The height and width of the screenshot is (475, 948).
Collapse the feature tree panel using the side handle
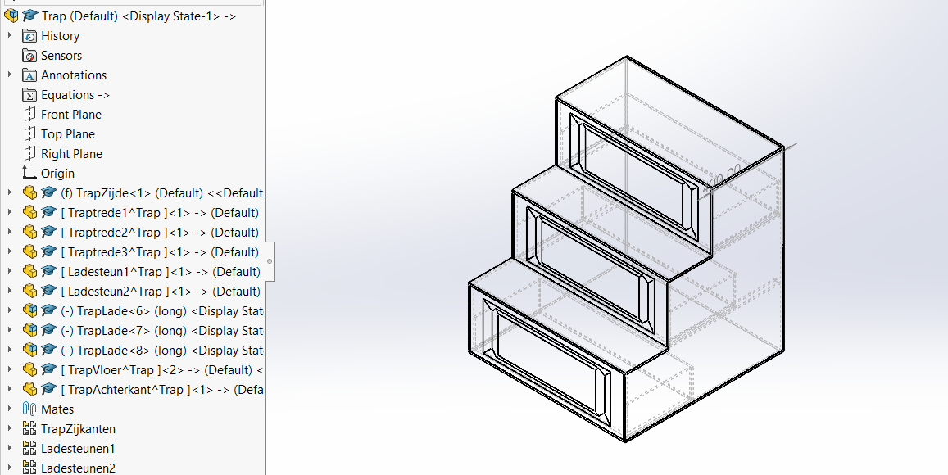pyautogui.click(x=270, y=261)
